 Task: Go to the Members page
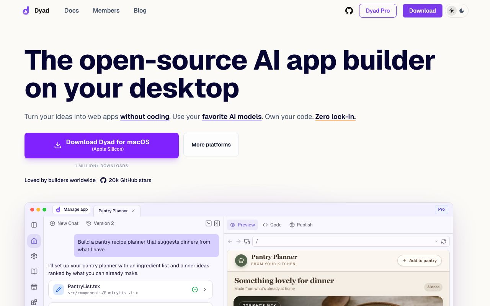click(106, 11)
